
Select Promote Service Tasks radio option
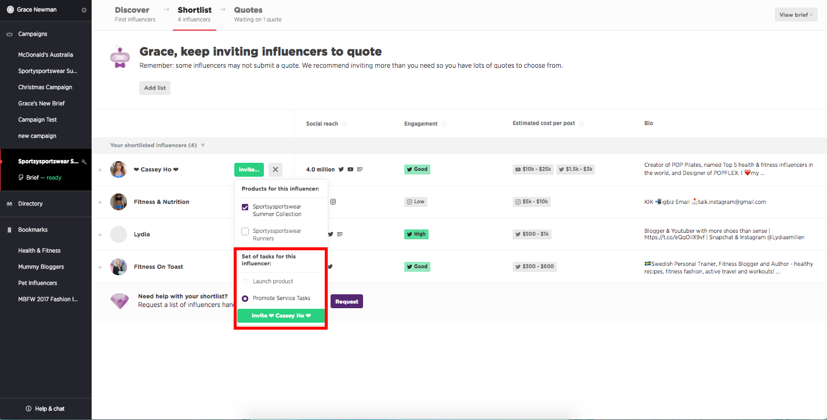coord(245,298)
